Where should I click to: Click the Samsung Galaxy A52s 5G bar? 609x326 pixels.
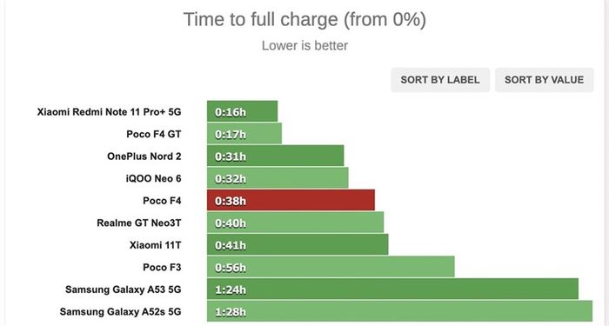(x=399, y=311)
